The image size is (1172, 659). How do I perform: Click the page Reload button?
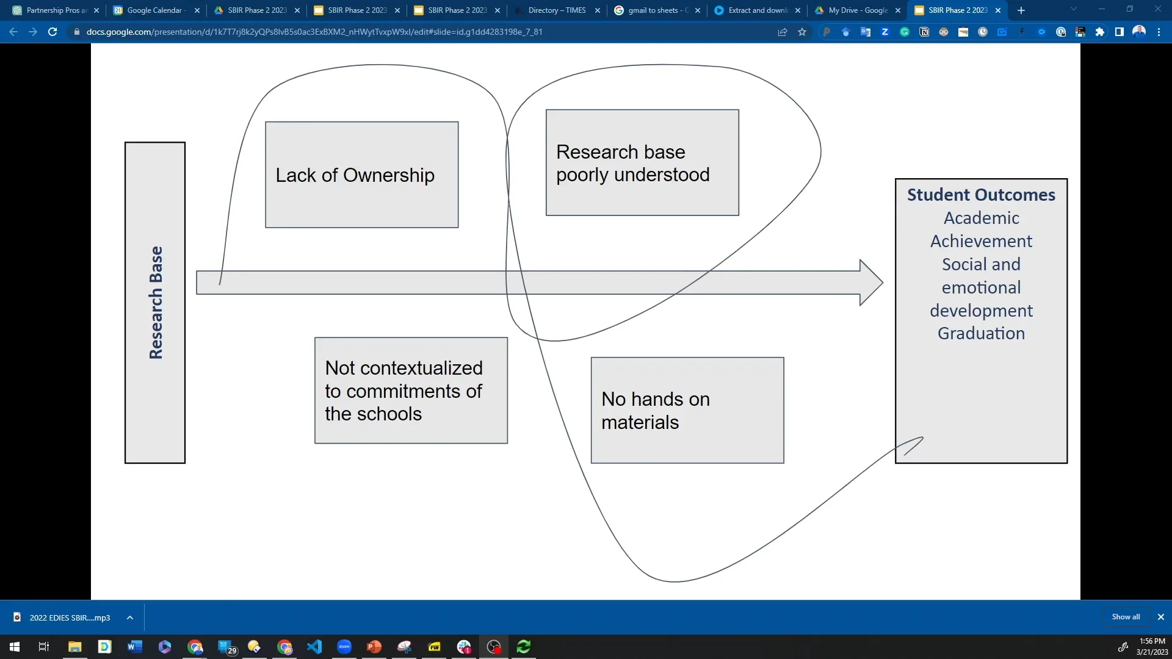(x=52, y=32)
